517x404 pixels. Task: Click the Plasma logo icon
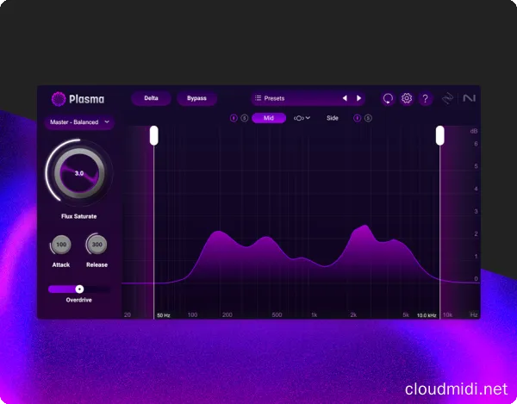pyautogui.click(x=58, y=98)
